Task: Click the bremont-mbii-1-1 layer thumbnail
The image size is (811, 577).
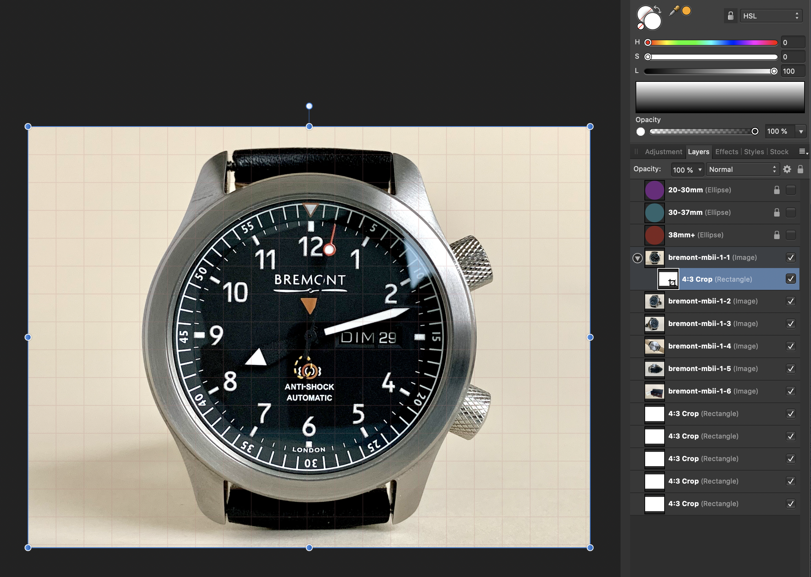Action: click(654, 257)
